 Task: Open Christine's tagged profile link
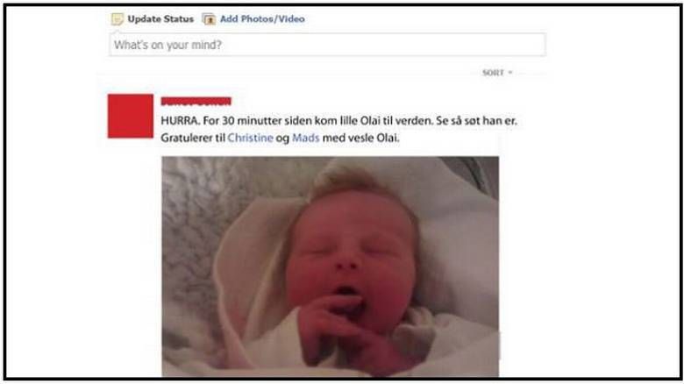pyautogui.click(x=251, y=138)
